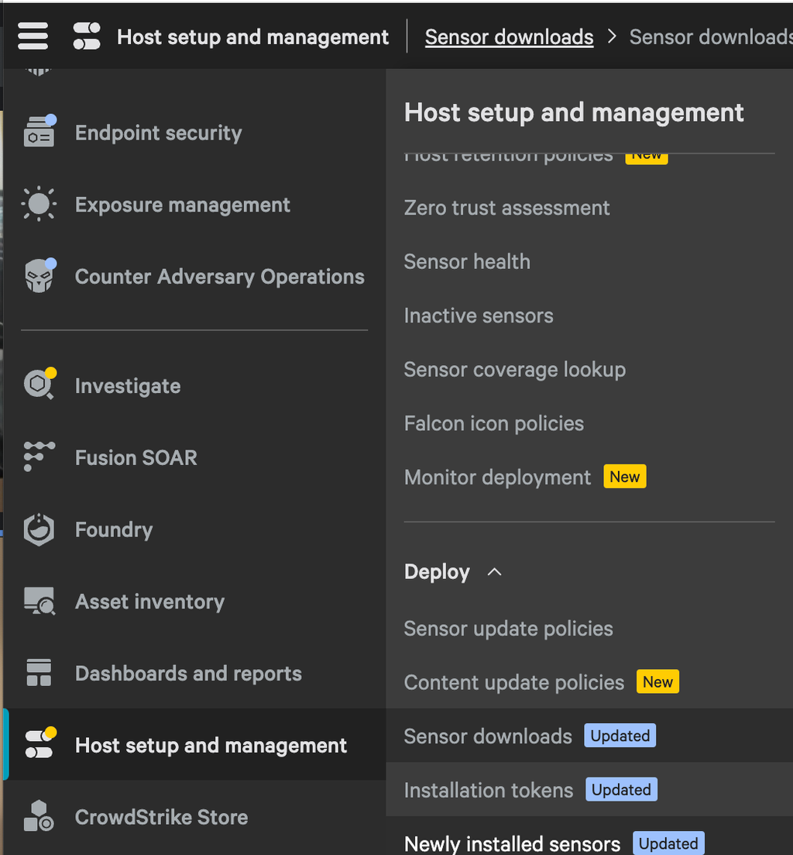Click the Asset inventory icon
The height and width of the screenshot is (855, 793).
tap(39, 602)
